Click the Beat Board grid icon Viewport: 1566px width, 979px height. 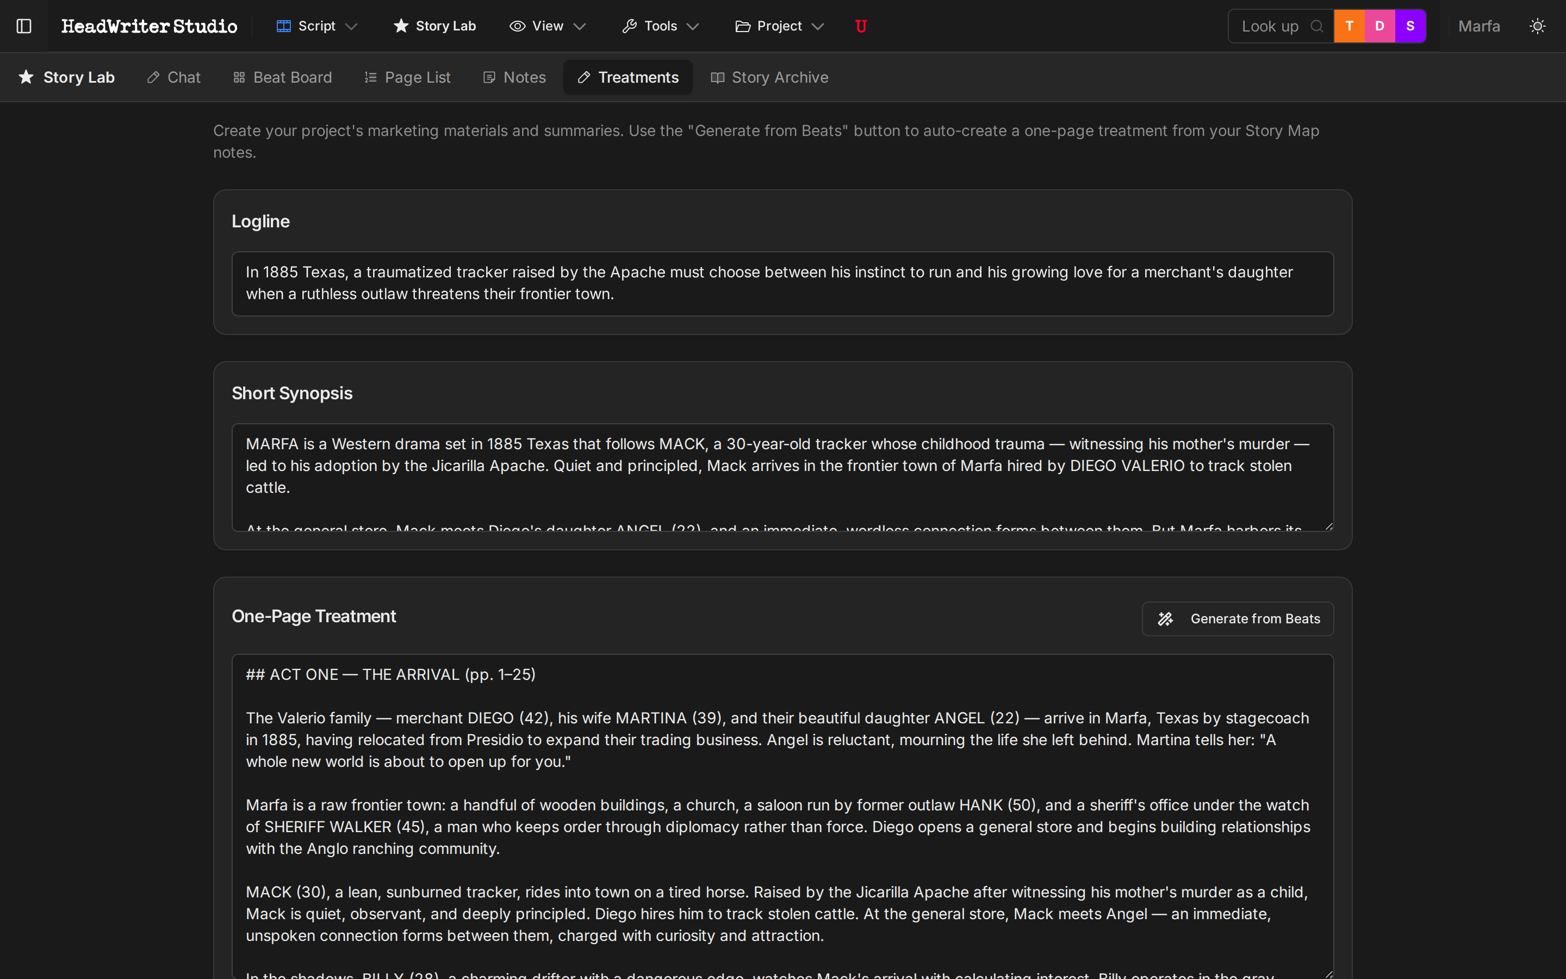pyautogui.click(x=239, y=77)
